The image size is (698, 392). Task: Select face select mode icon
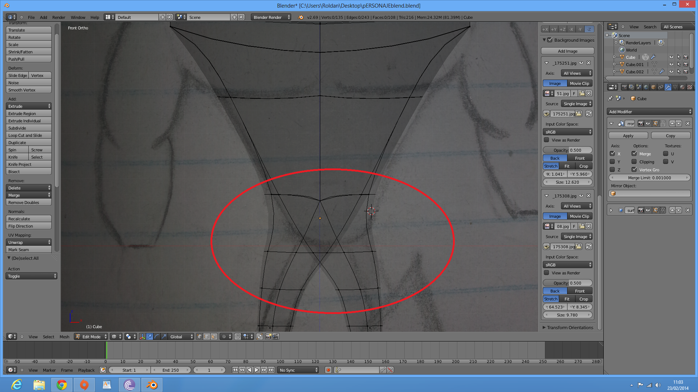pos(214,337)
